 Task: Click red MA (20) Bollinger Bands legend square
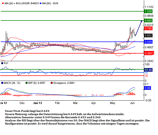click(2, 3)
